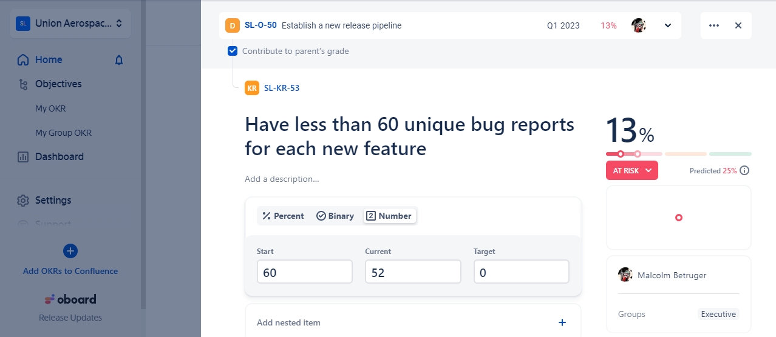Viewport: 776px width, 337px height.
Task: Click the owner avatar in header row
Action: click(638, 25)
